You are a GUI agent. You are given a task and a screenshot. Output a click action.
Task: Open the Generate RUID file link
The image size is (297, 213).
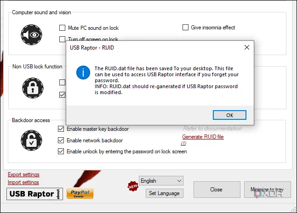(x=203, y=137)
